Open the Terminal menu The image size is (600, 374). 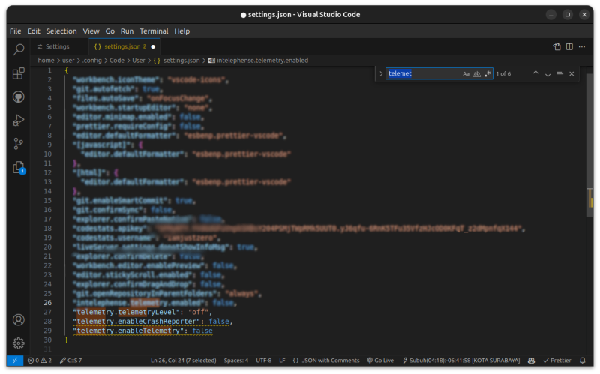click(154, 31)
